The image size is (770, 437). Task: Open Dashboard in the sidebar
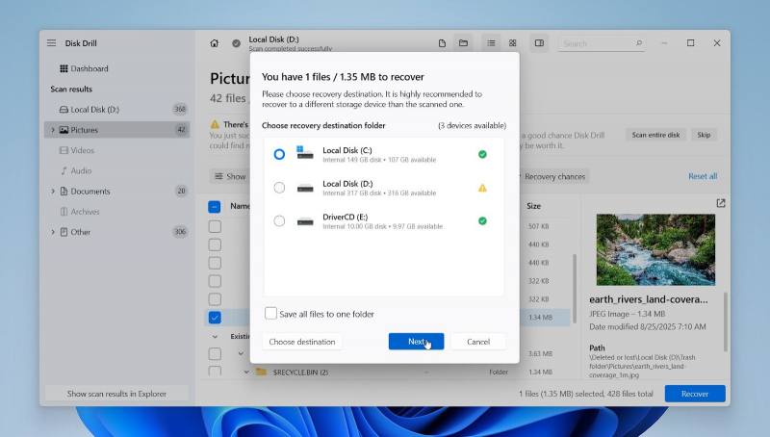pyautogui.click(x=84, y=68)
